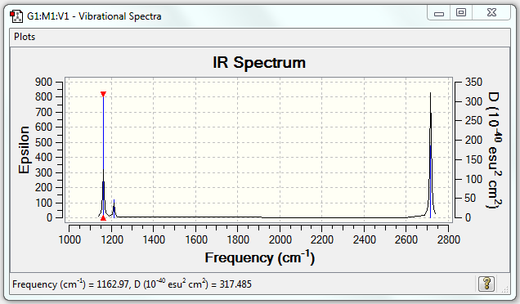Close the Vibrational Spectra window
The height and width of the screenshot is (304, 520).
(491, 12)
